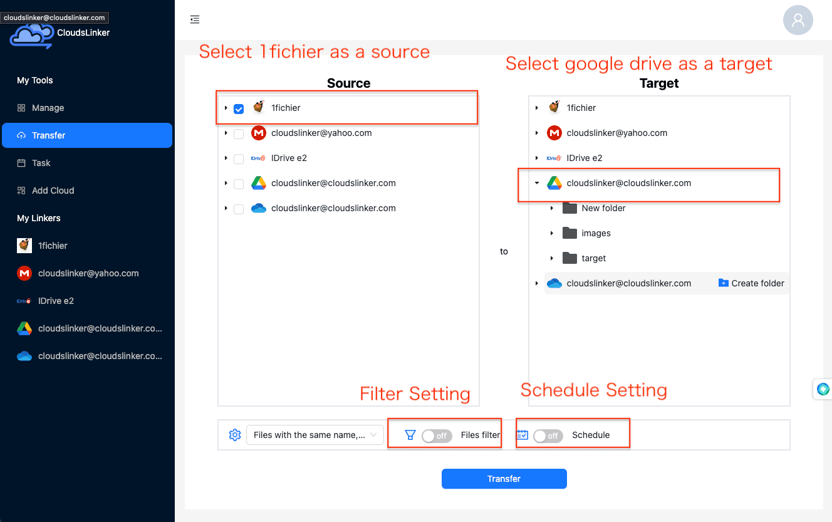Click the OneDrive icon in the Source list
This screenshot has width=832, height=522.
tap(258, 208)
